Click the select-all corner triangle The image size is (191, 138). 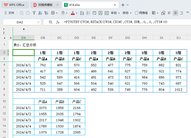(4, 38)
